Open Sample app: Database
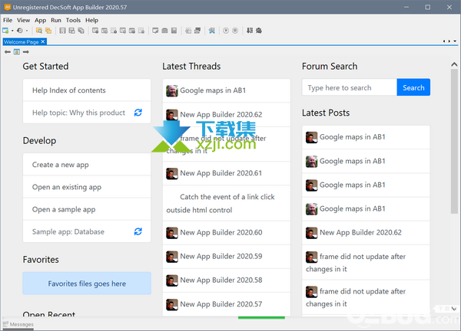Viewport: 461px width, 331px height. click(x=68, y=231)
